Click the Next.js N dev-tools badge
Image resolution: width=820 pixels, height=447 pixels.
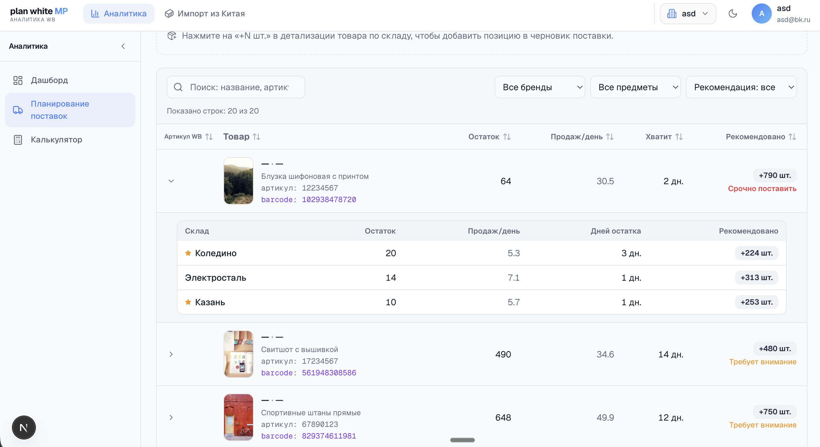click(x=24, y=428)
